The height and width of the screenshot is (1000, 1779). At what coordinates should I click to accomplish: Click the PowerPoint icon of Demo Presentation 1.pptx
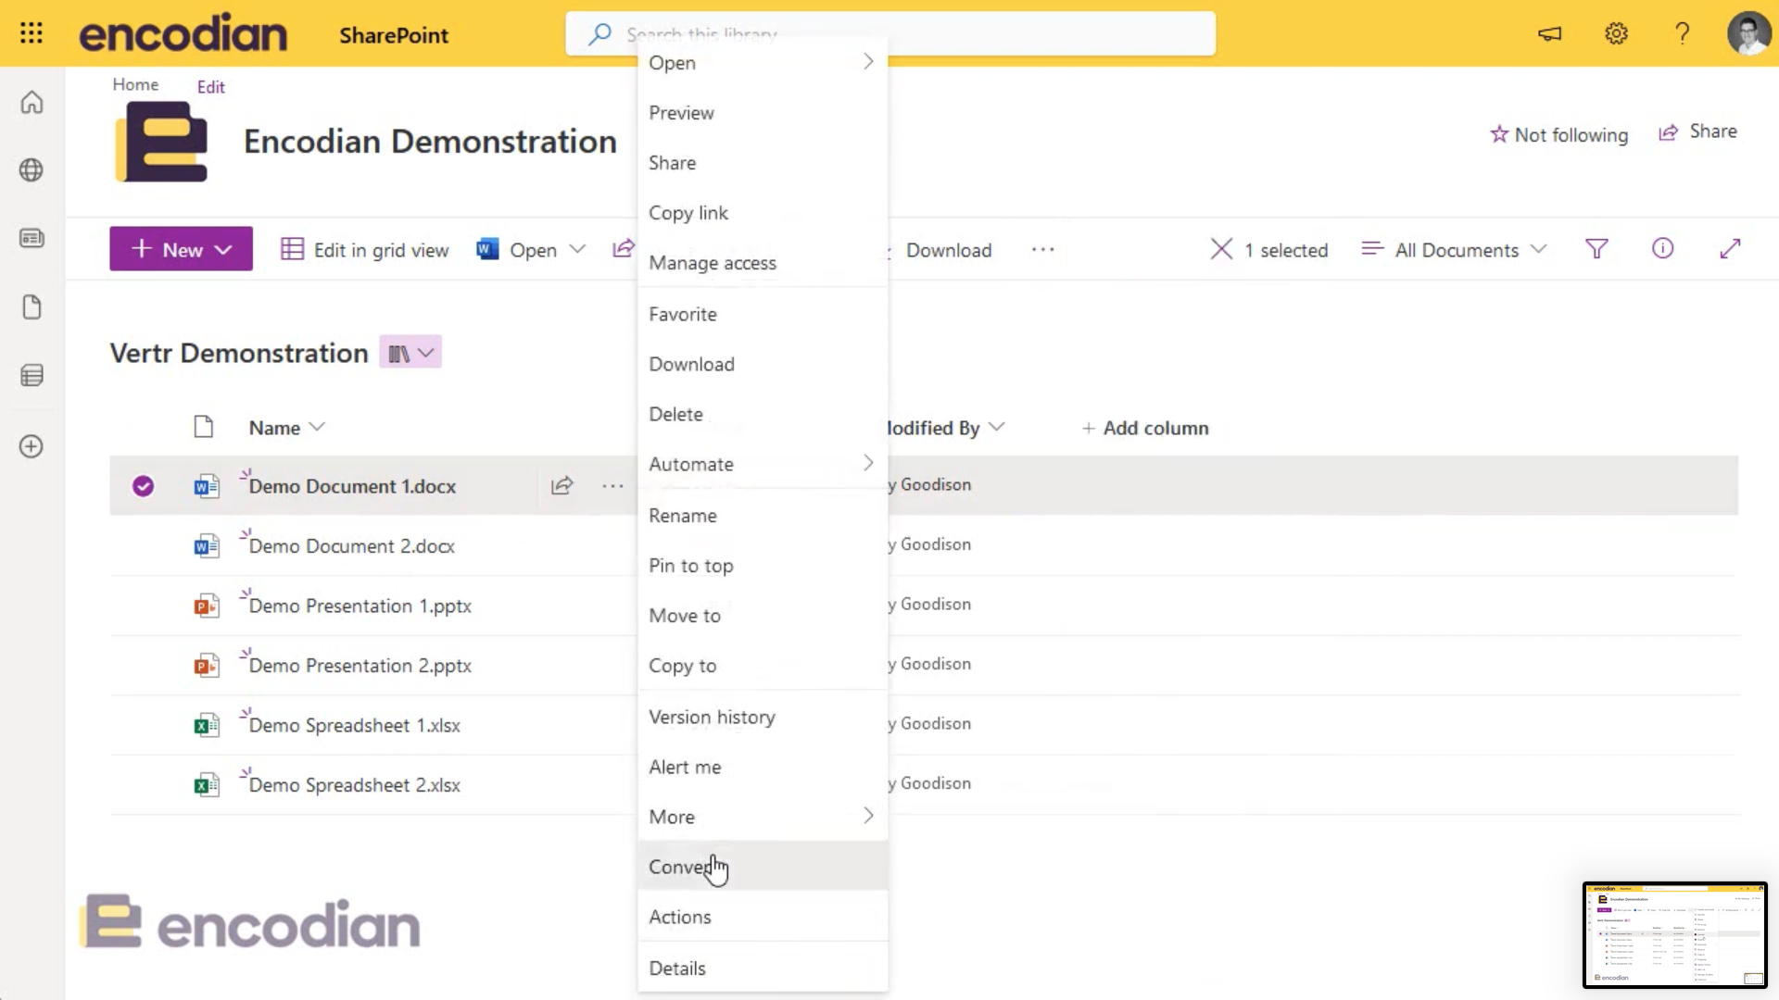(x=207, y=606)
